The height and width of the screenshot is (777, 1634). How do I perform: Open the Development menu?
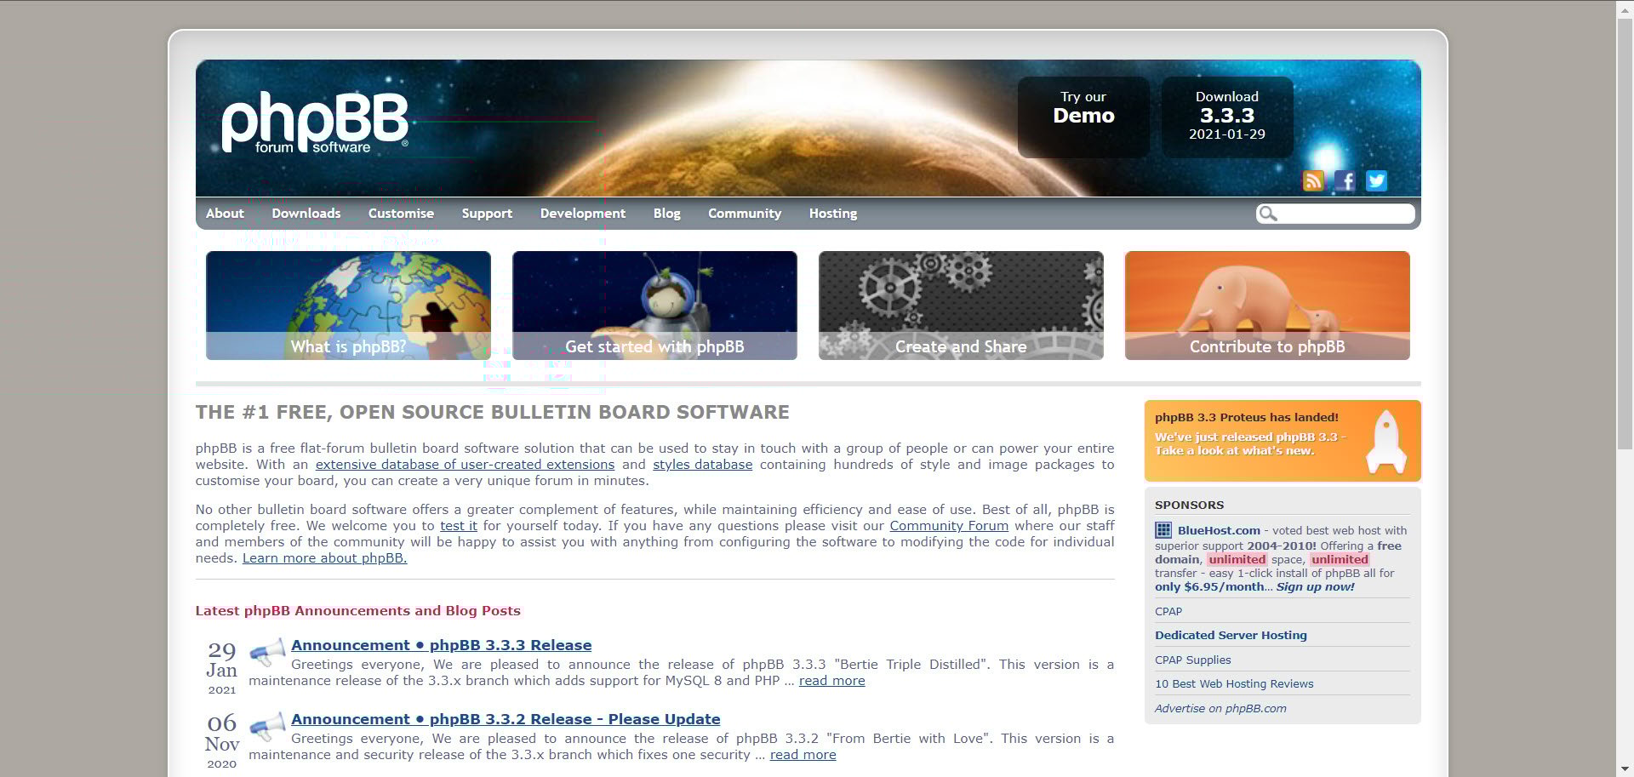583,214
